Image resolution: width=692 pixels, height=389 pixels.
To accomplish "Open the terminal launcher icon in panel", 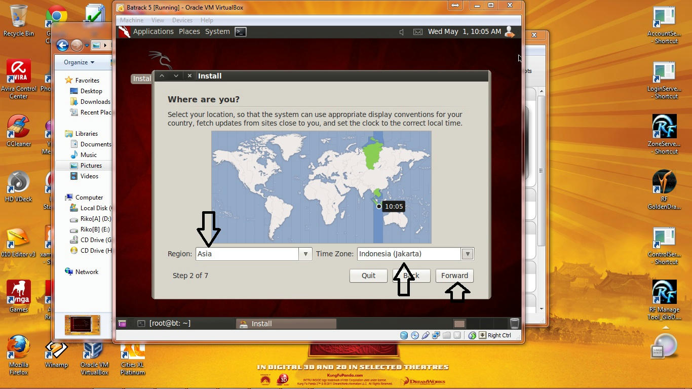I will point(241,31).
